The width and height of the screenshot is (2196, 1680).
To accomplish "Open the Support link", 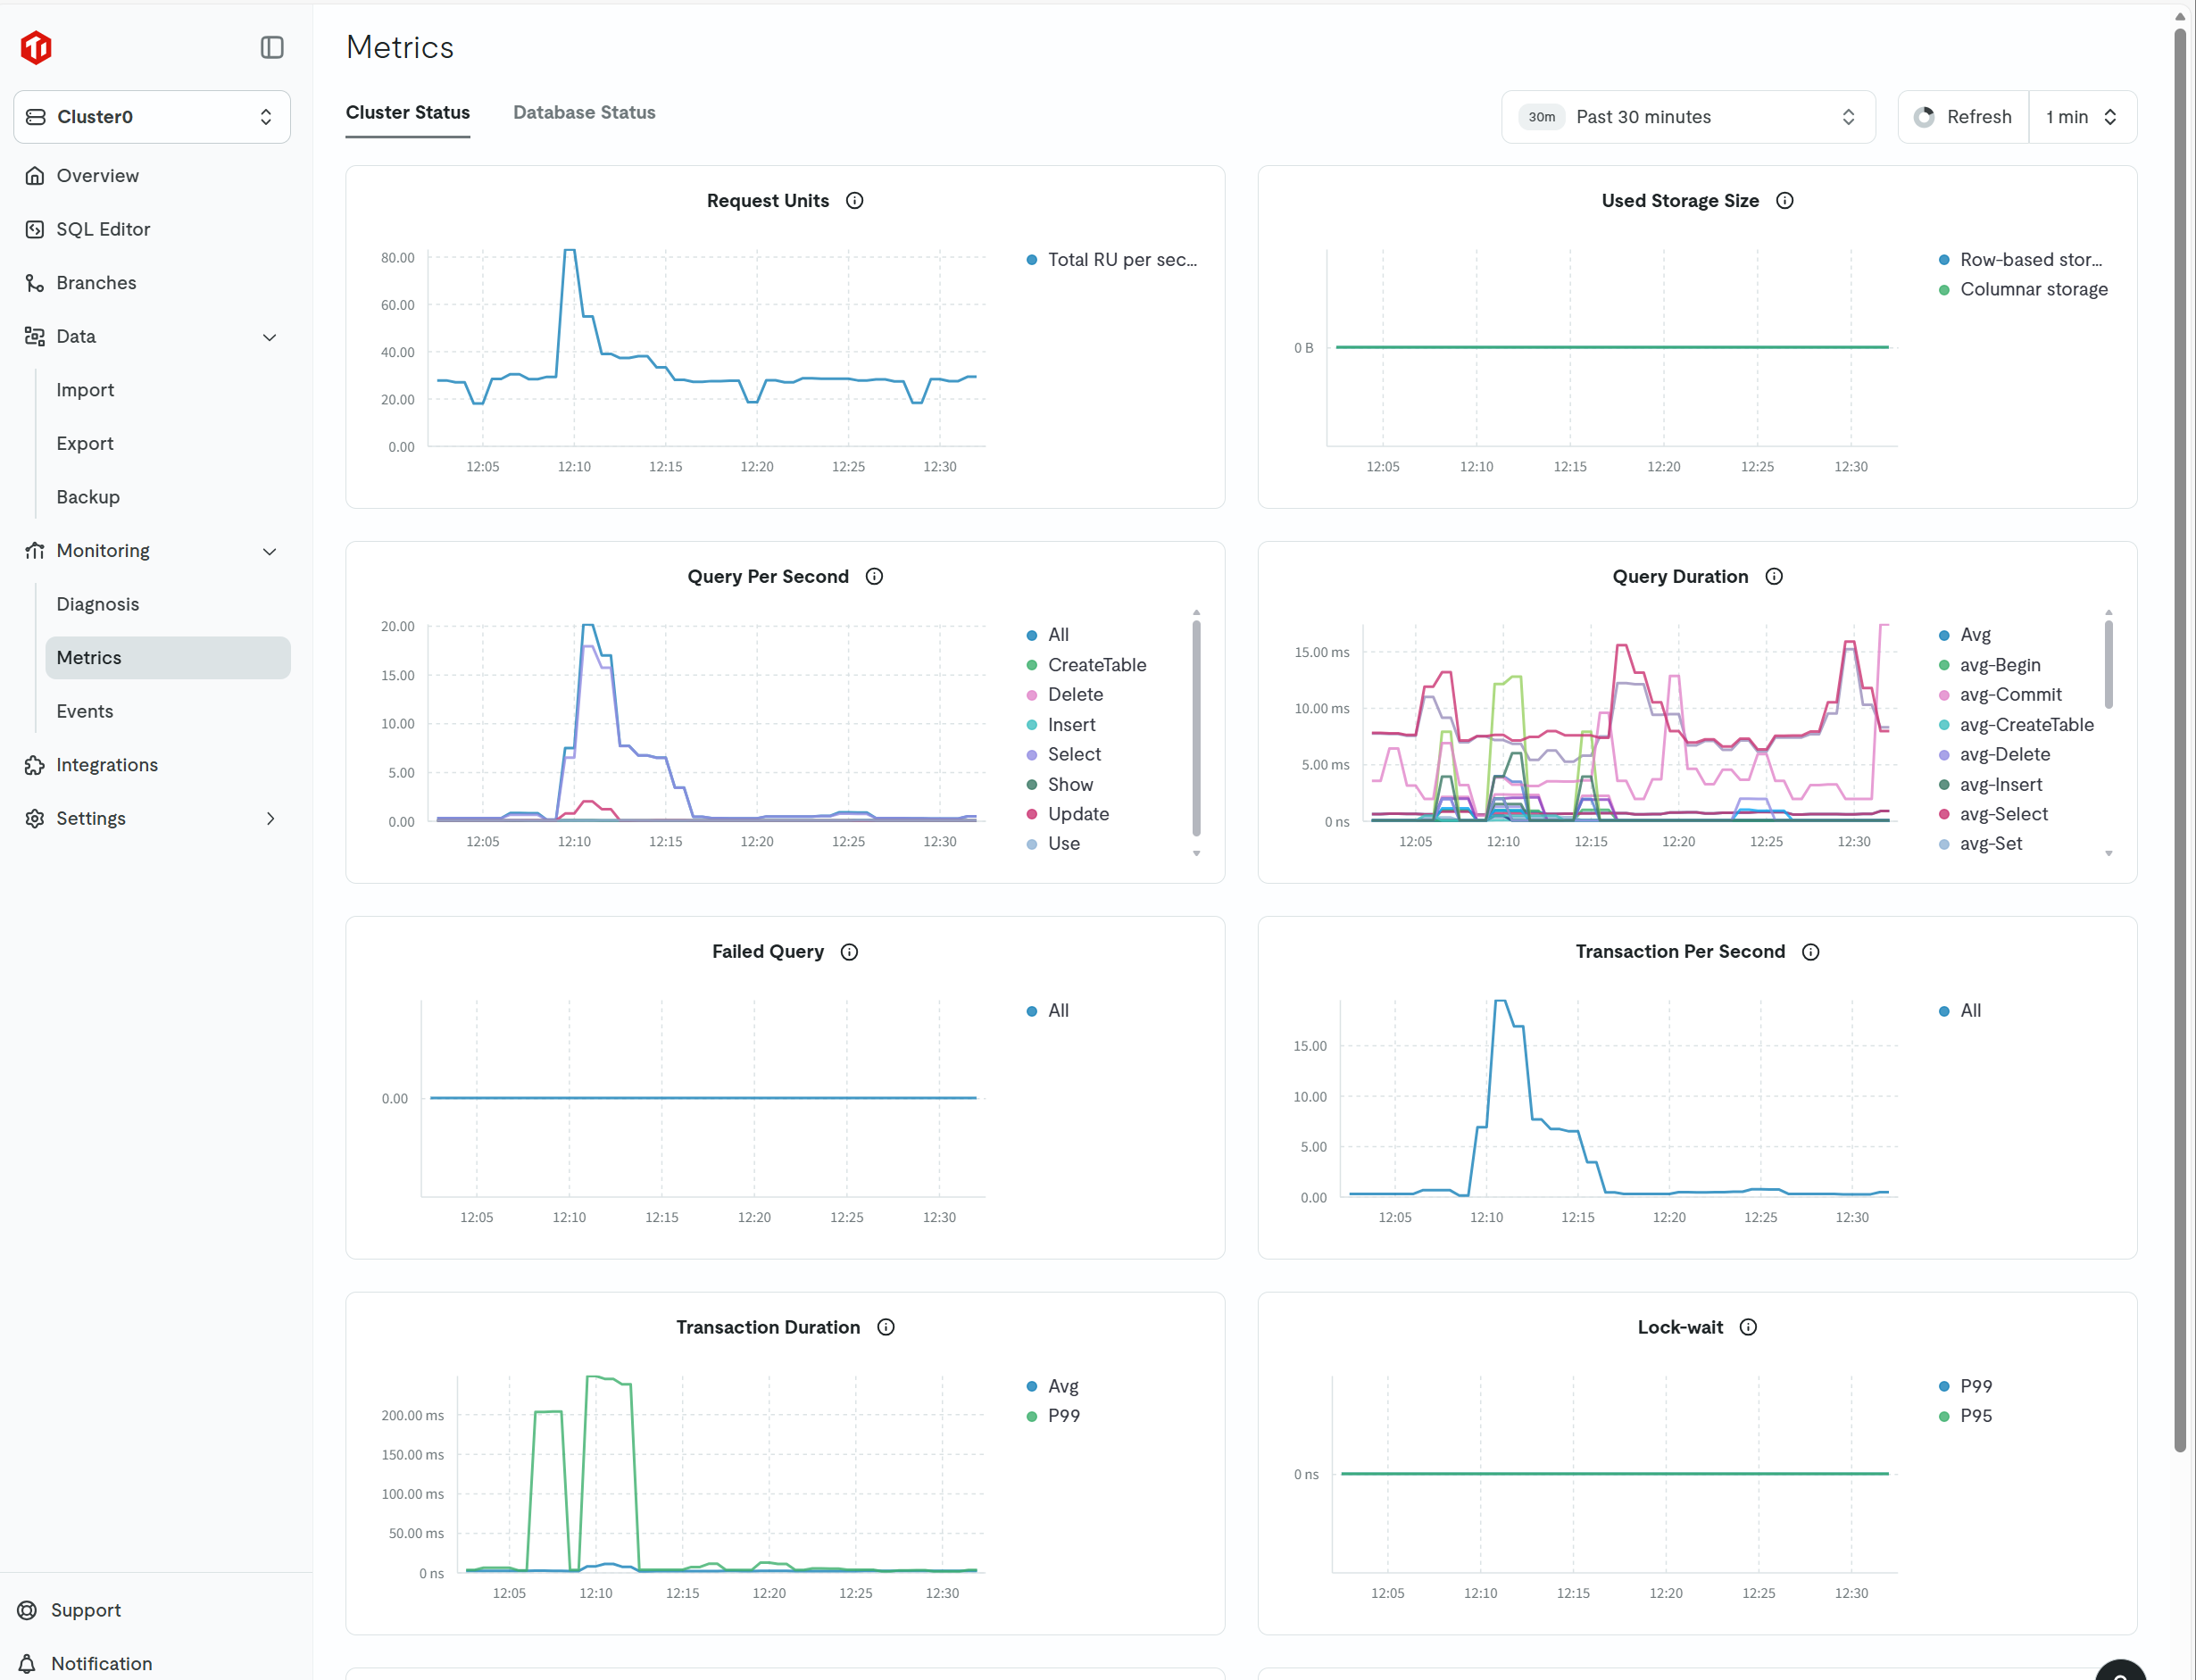I will tap(86, 1610).
